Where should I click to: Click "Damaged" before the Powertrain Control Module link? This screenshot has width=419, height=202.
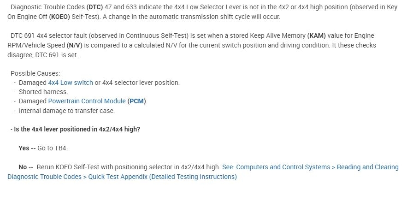click(32, 101)
